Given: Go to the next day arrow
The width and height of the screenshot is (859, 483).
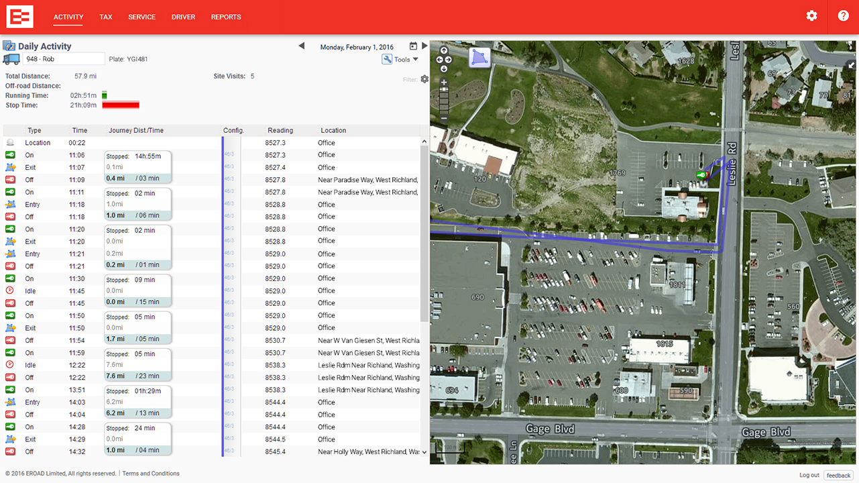Looking at the screenshot, I should click(x=424, y=46).
